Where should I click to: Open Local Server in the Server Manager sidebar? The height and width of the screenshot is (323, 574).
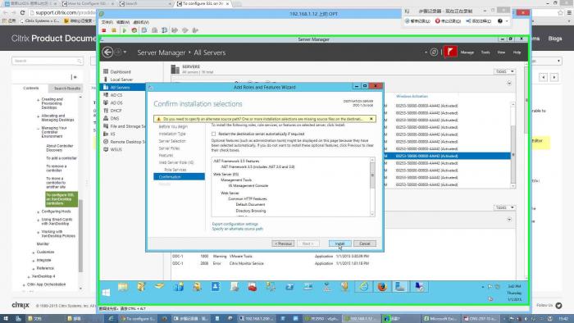click(x=121, y=80)
